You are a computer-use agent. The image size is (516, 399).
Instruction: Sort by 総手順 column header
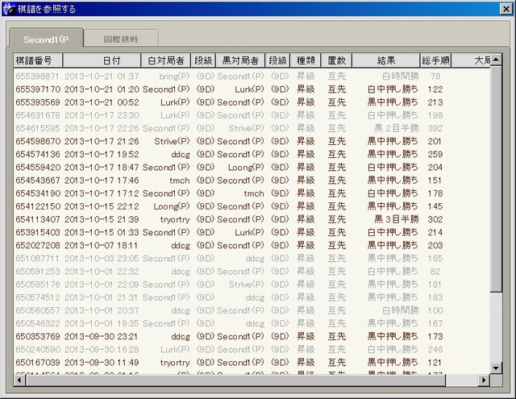(x=435, y=60)
